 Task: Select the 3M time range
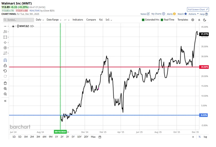pos(38,137)
